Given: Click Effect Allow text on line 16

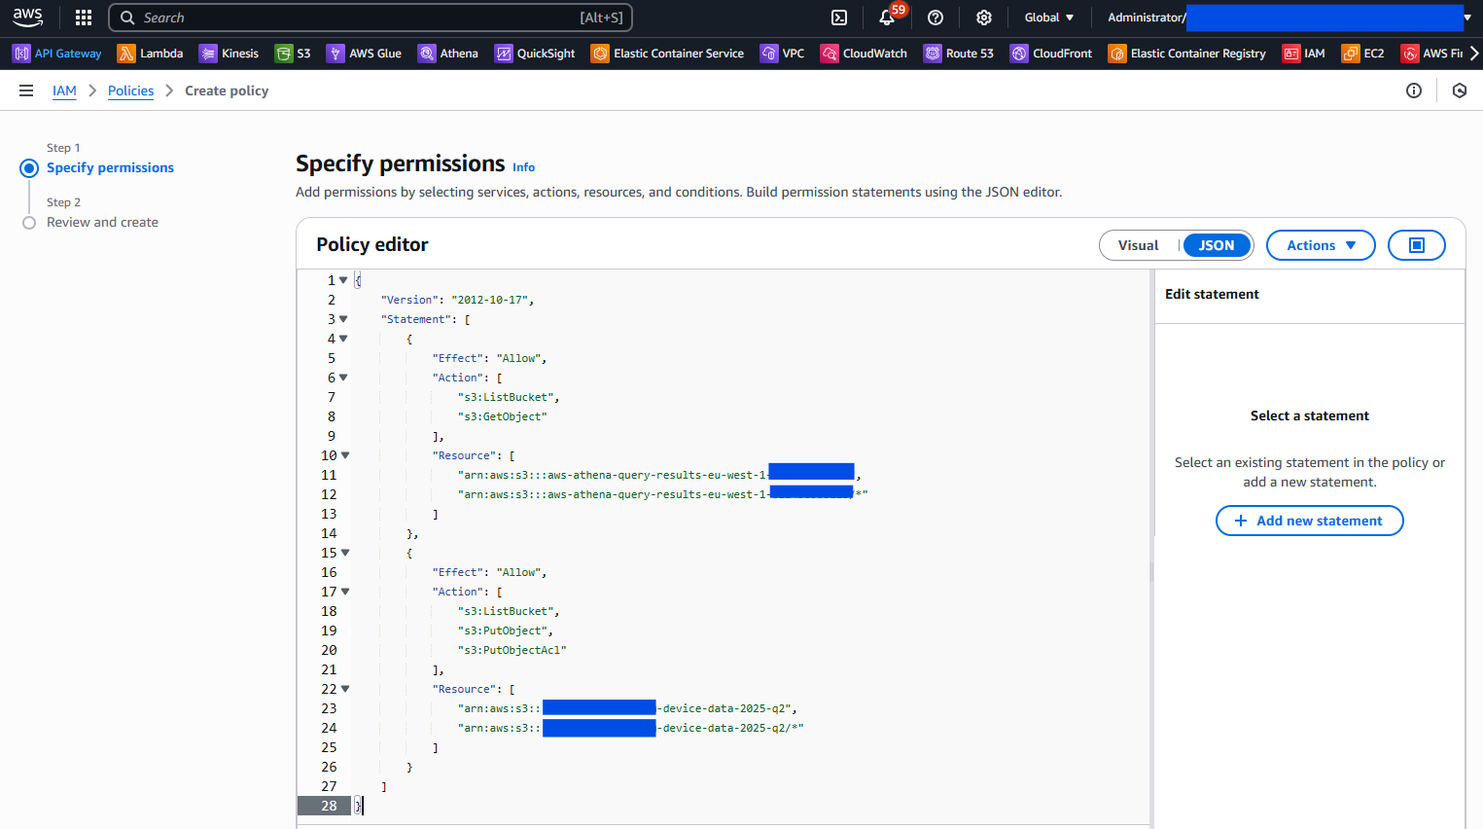Looking at the screenshot, I should [x=490, y=572].
